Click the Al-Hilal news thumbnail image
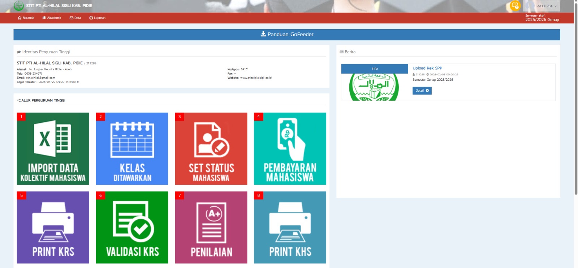The width and height of the screenshot is (578, 268). click(374, 87)
